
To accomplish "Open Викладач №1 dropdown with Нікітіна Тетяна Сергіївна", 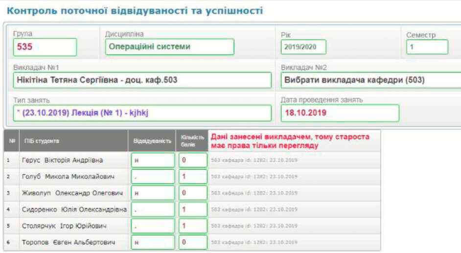I will point(142,80).
